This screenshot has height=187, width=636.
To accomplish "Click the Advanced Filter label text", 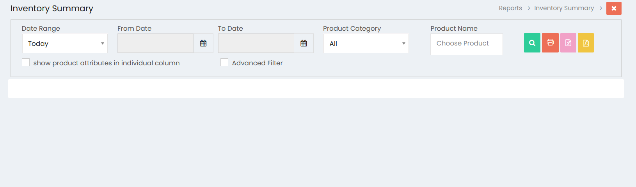I will pos(257,63).
